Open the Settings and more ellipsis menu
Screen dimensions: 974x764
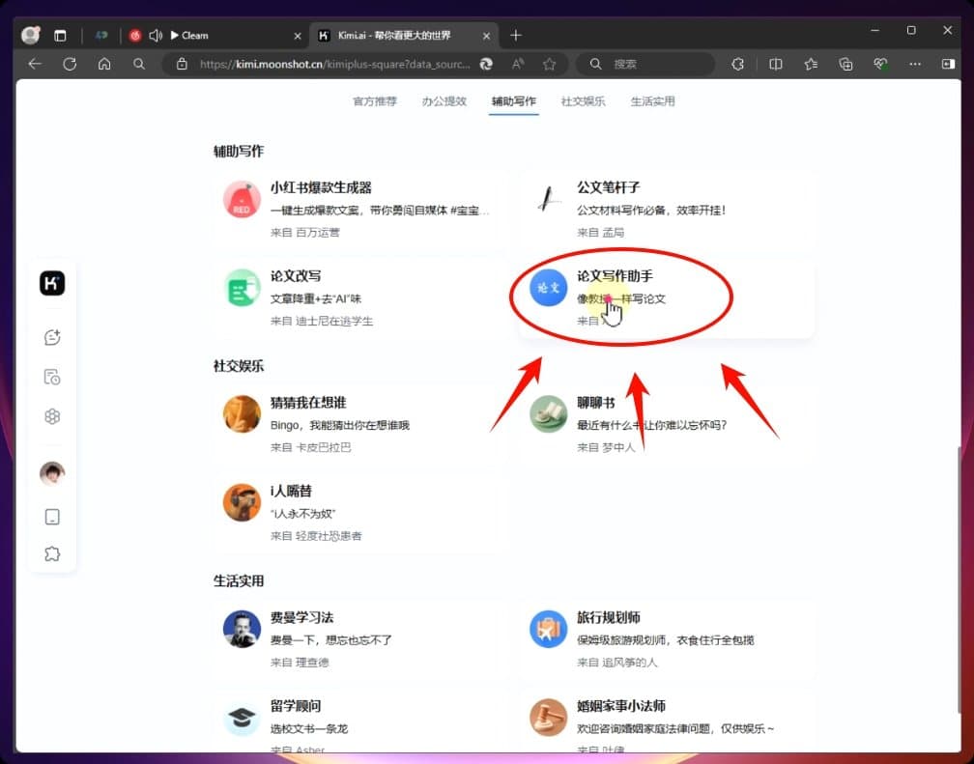915,64
